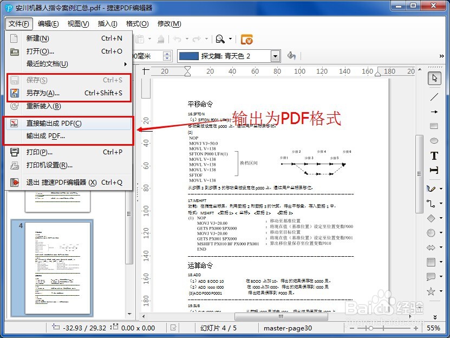The image size is (450, 338).
Task: Select the callouts shape tool
Action: click(x=431, y=277)
